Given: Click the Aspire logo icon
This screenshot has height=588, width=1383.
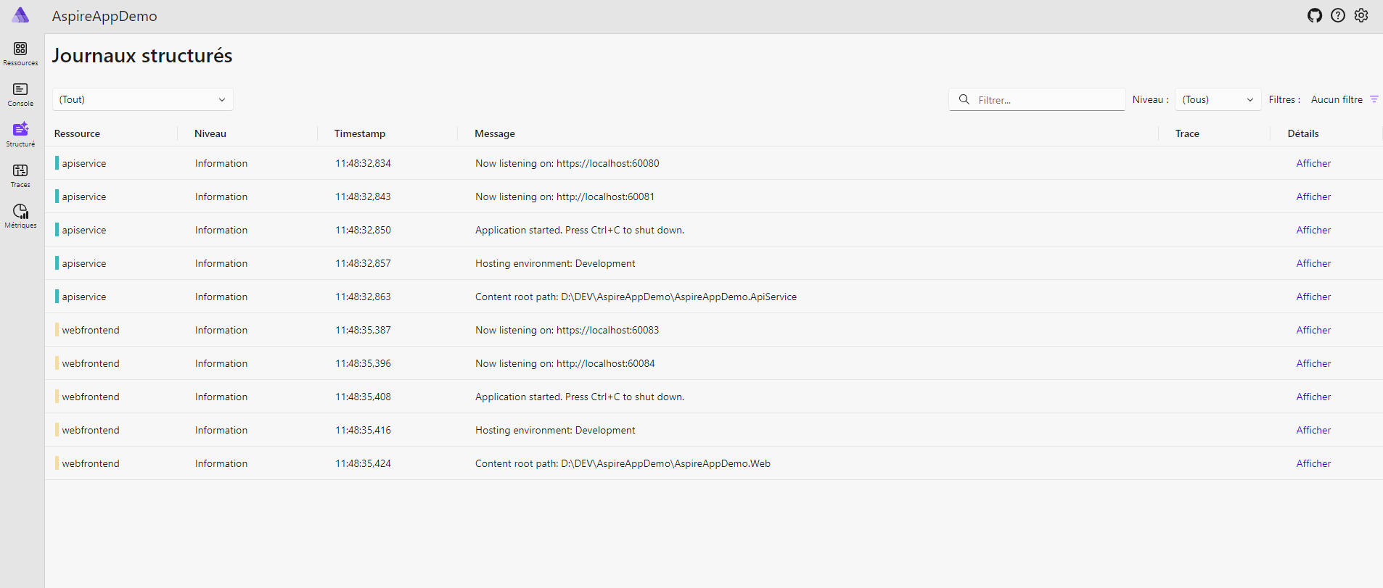Looking at the screenshot, I should click(21, 15).
